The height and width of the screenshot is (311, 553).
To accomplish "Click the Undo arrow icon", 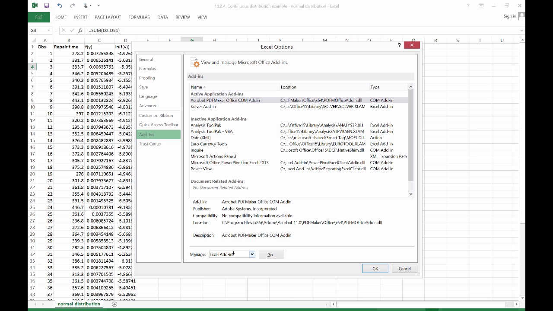I will click(60, 6).
